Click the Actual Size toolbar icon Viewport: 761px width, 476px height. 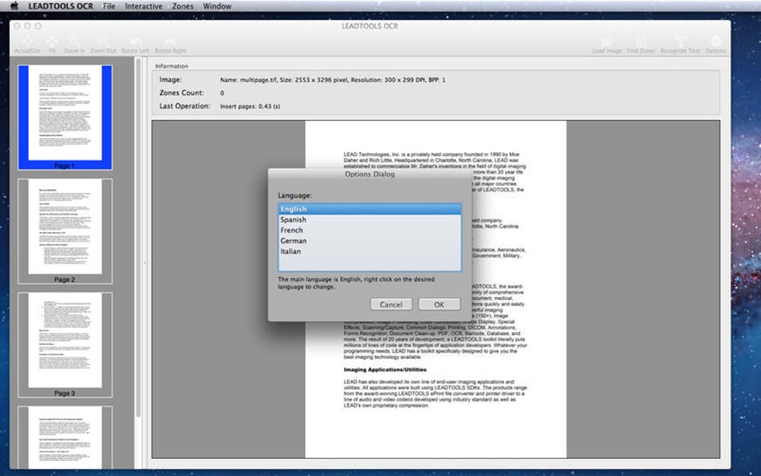tap(27, 46)
